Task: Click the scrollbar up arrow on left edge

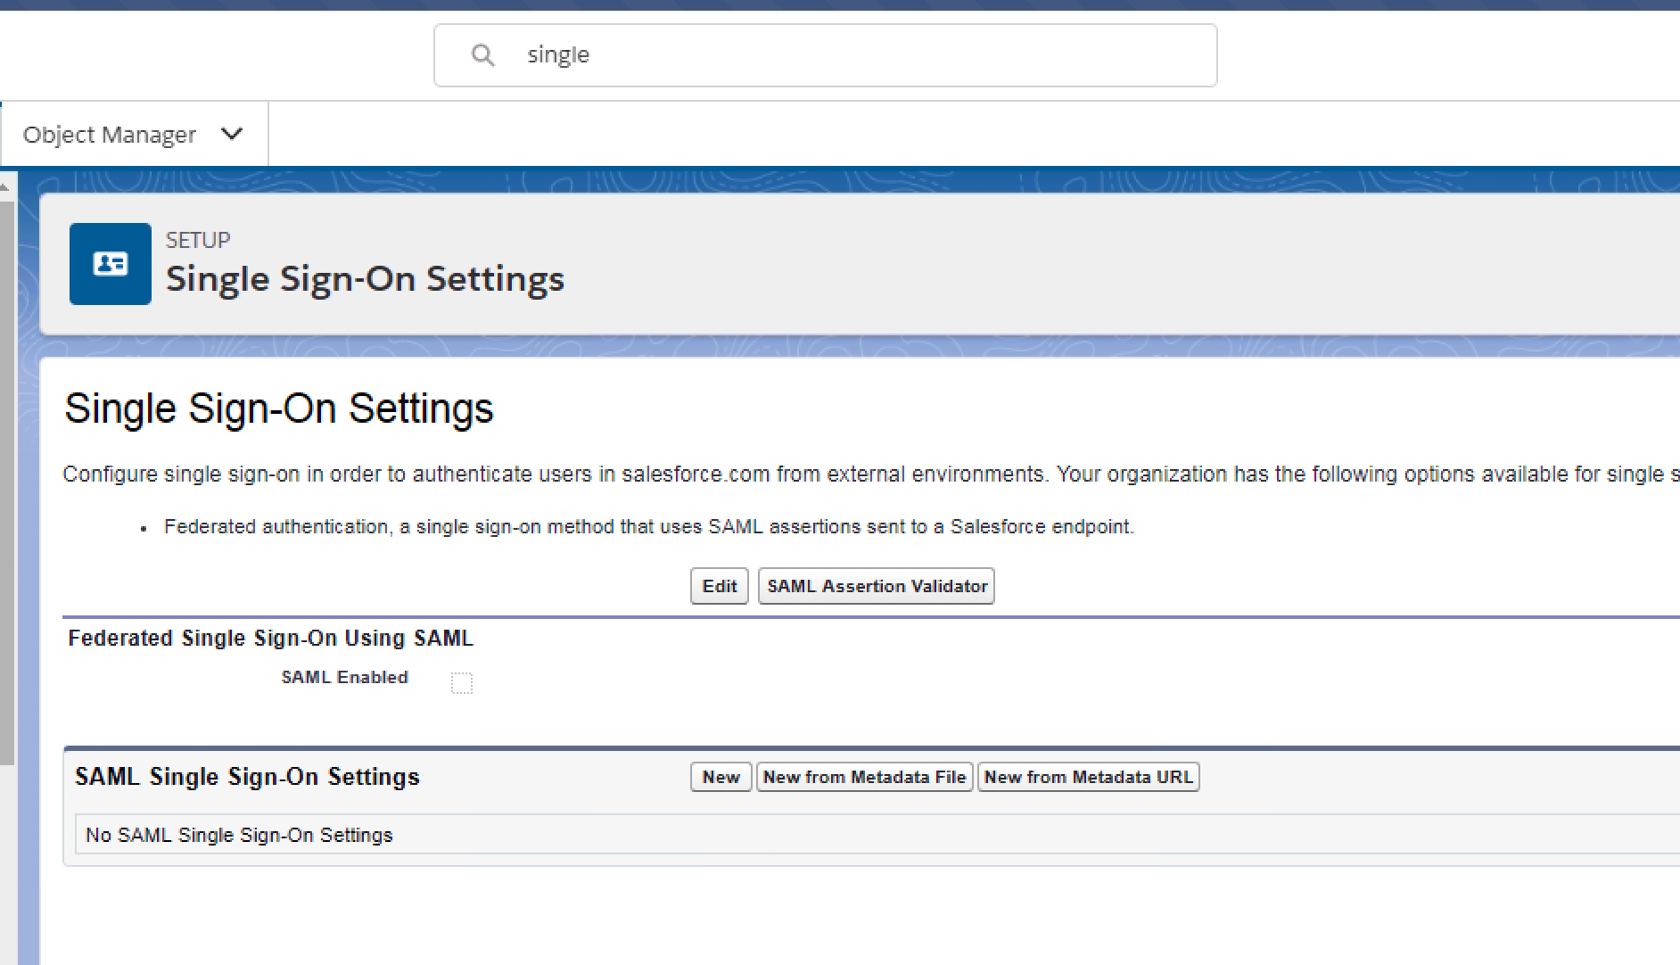Action: 5,186
